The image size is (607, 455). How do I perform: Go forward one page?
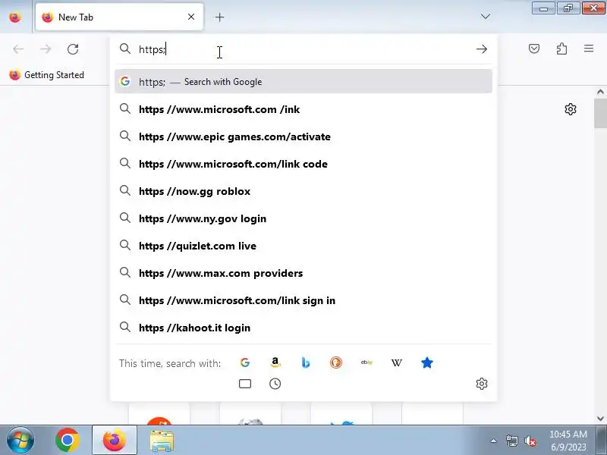click(x=46, y=49)
